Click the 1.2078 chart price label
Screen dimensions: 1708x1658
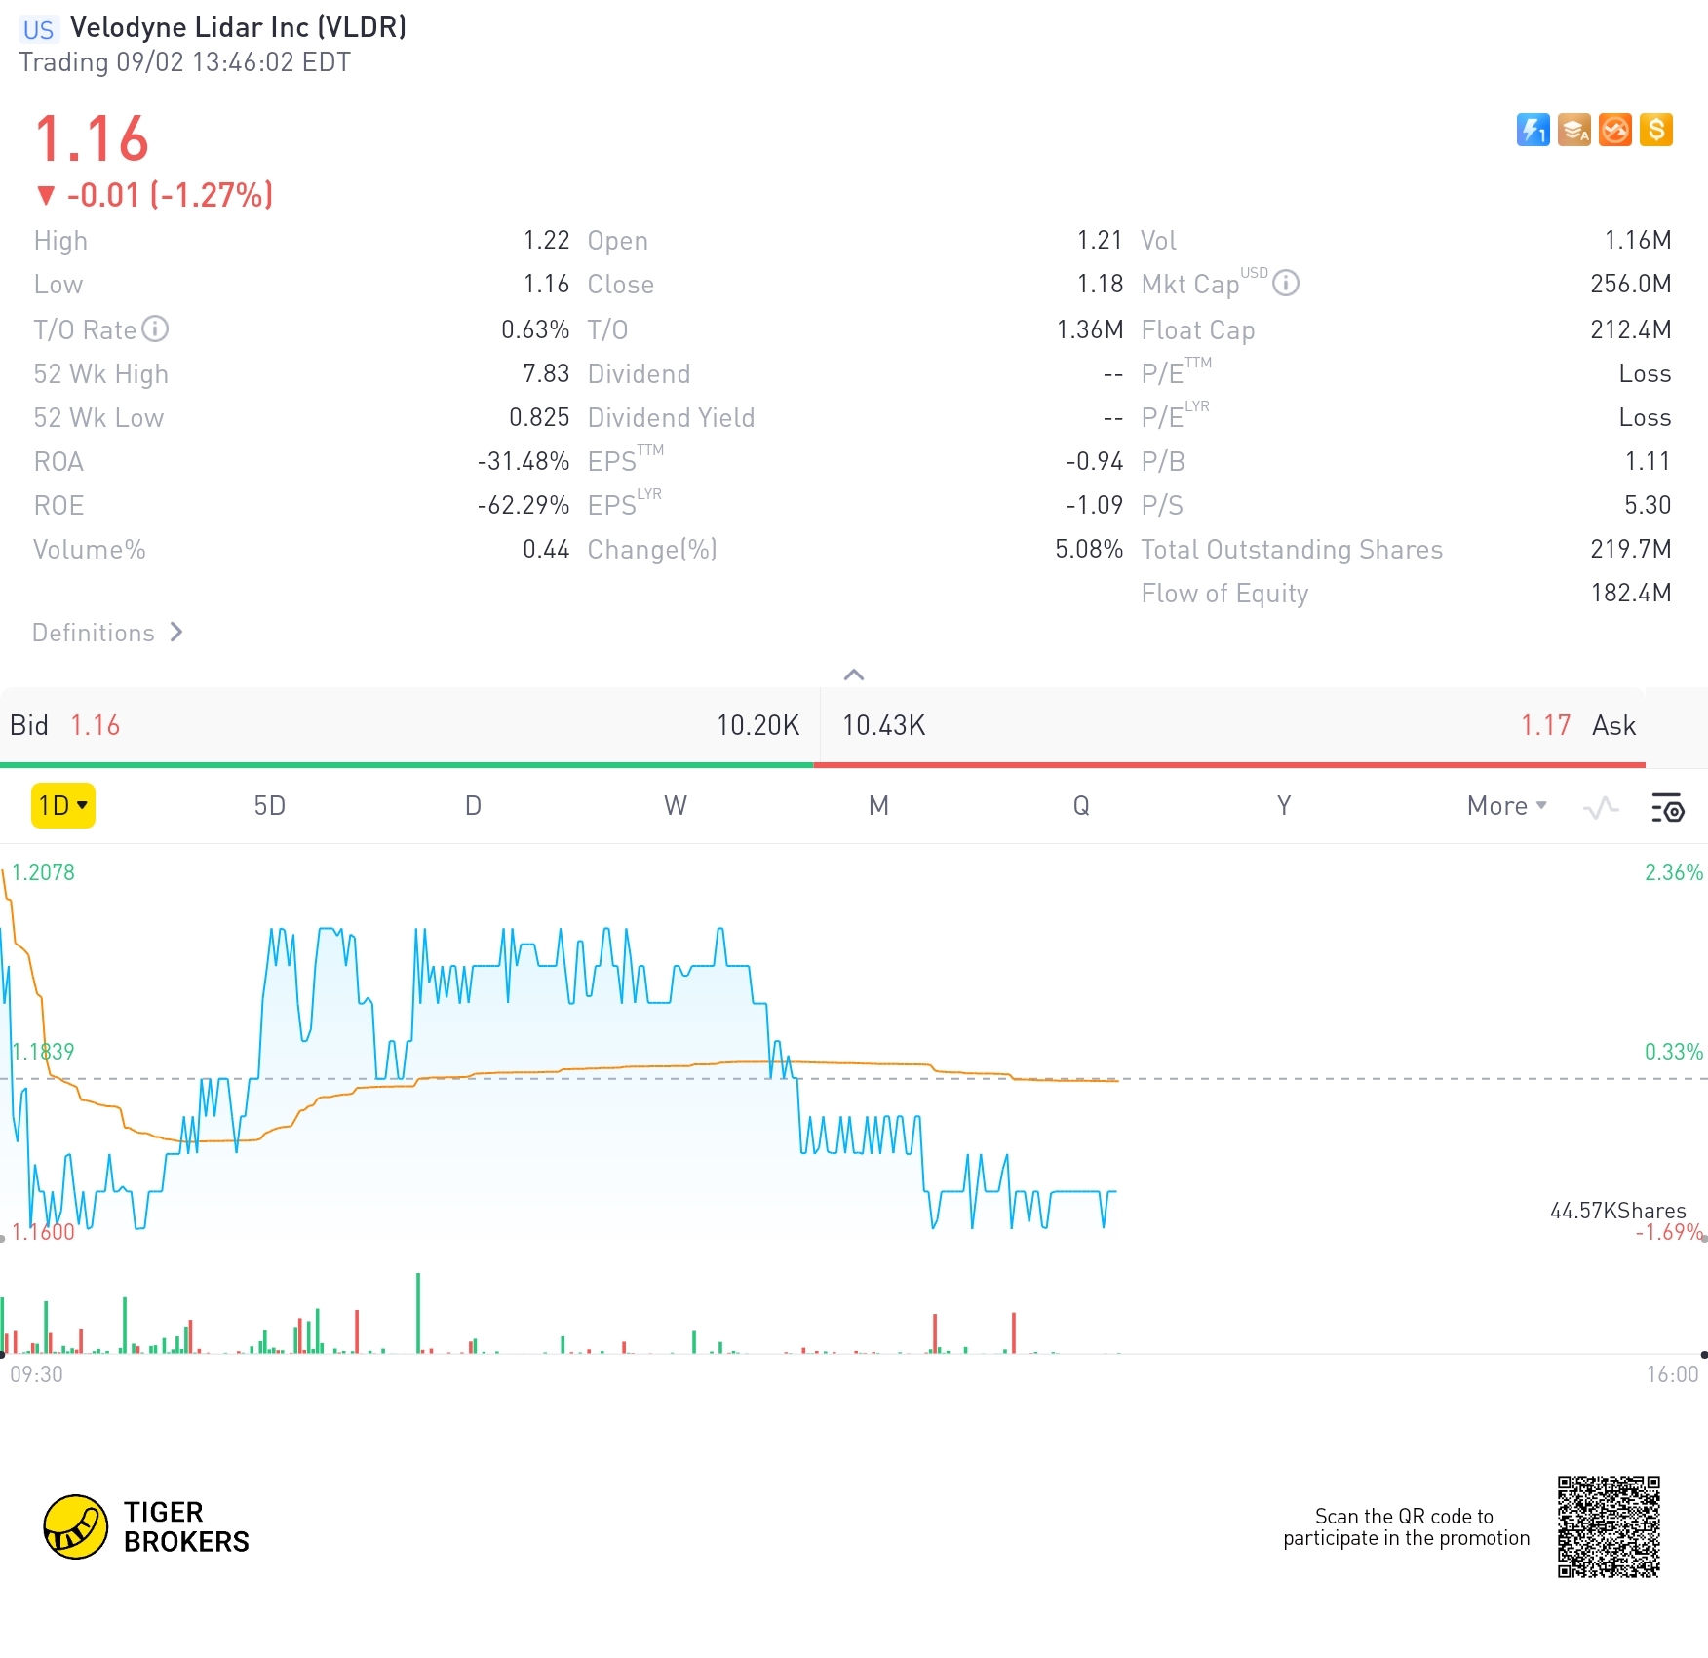pyautogui.click(x=43, y=872)
